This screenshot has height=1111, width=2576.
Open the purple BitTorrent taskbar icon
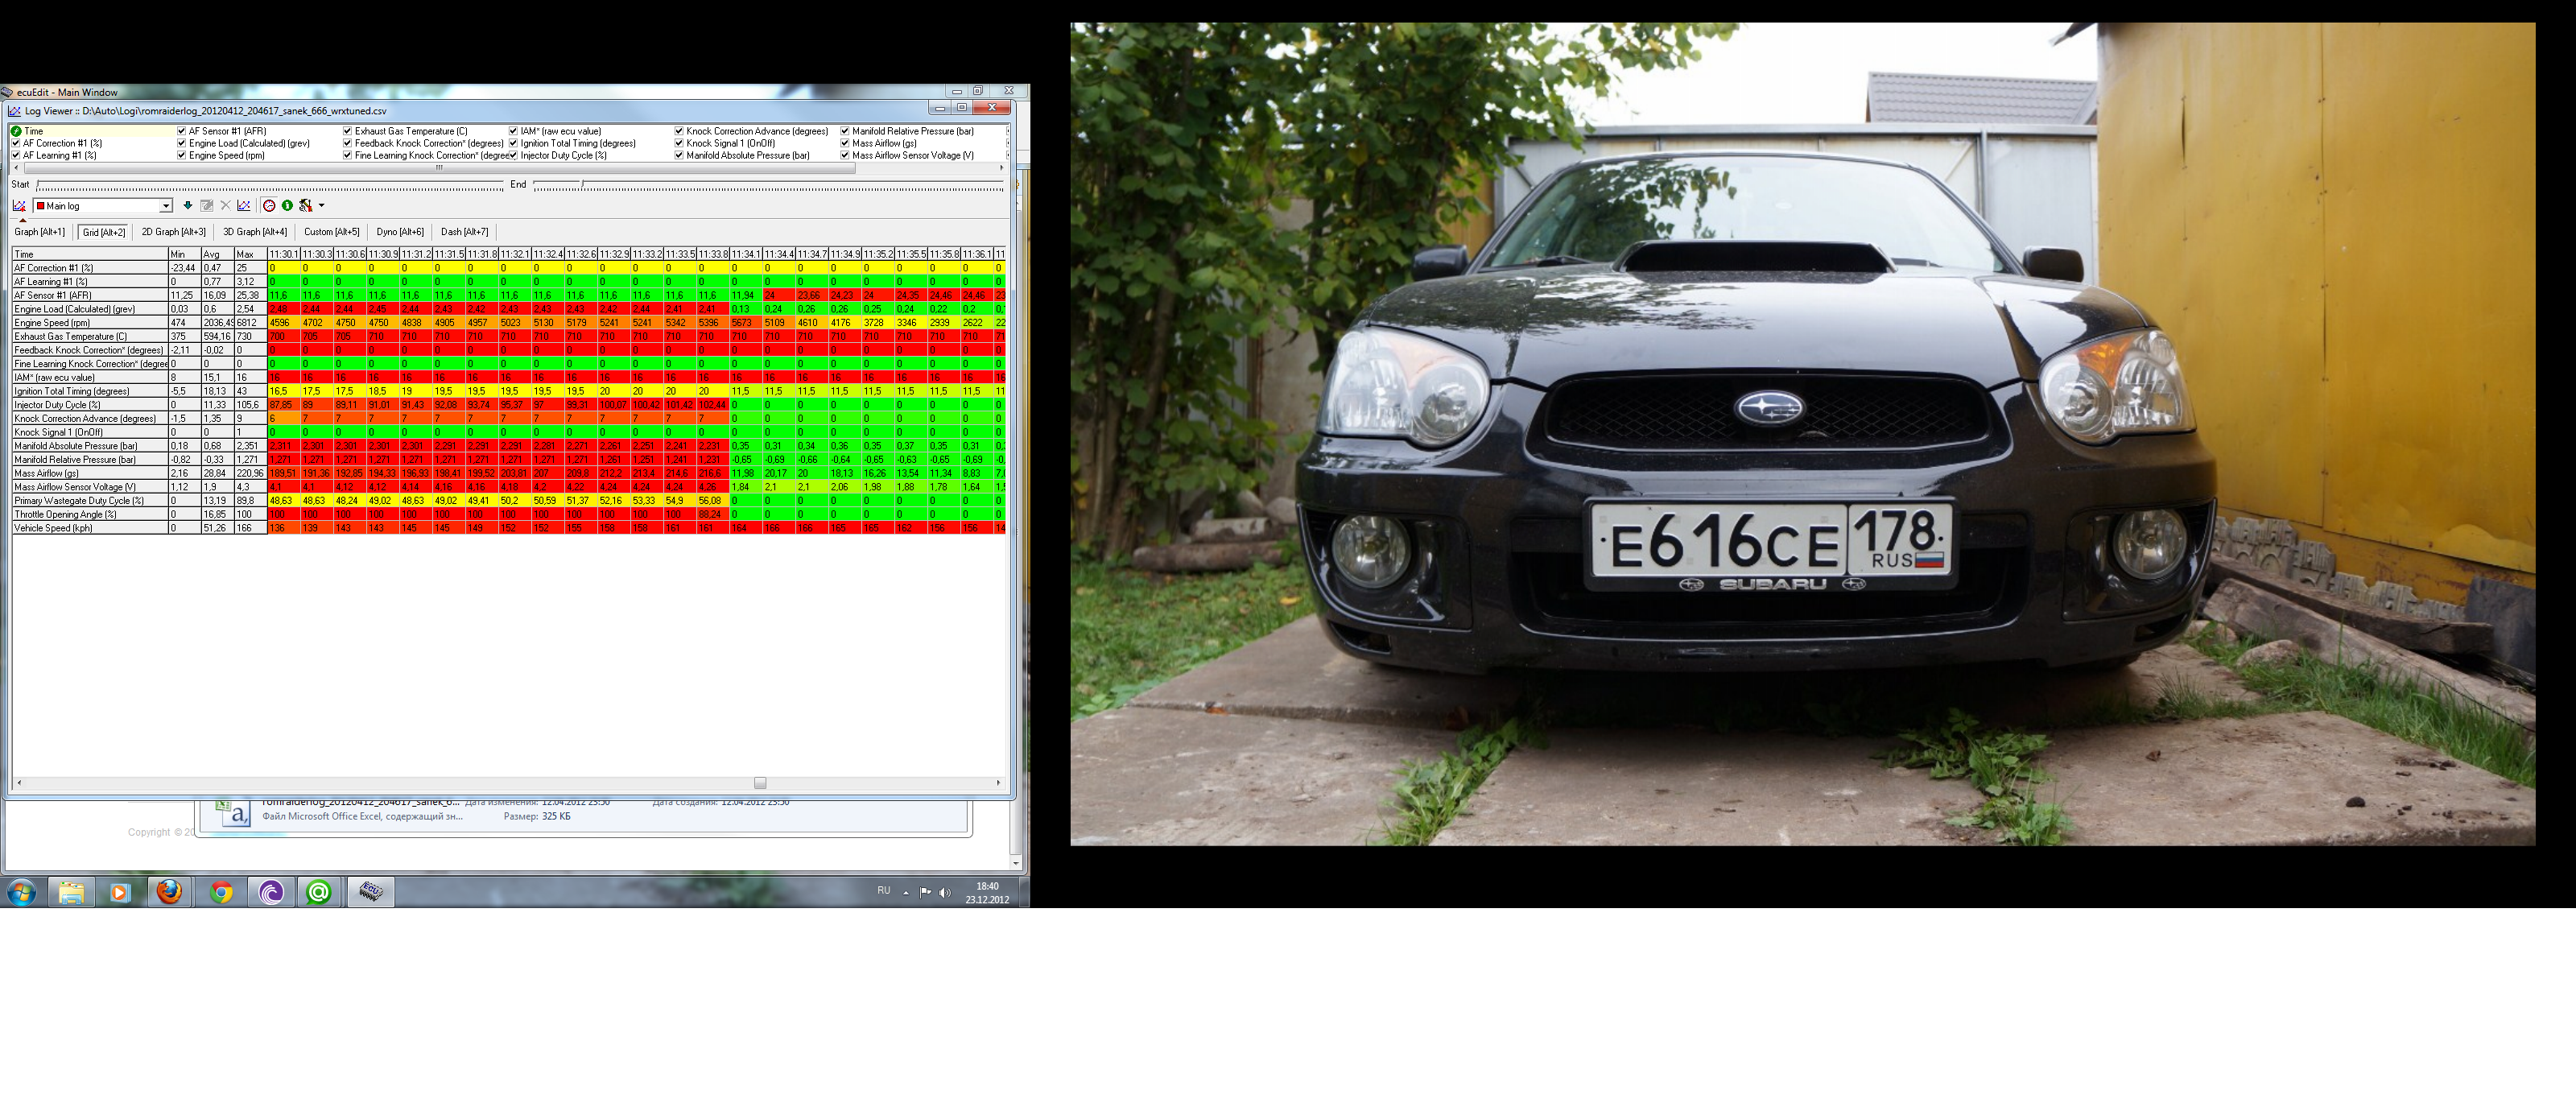[271, 892]
